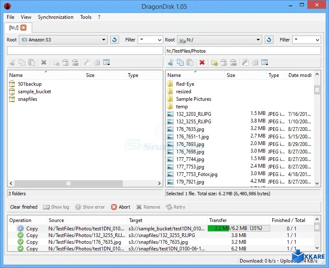Click the greyed Paste icon in left pane
The width and height of the screenshot is (329, 268).
(32, 62)
